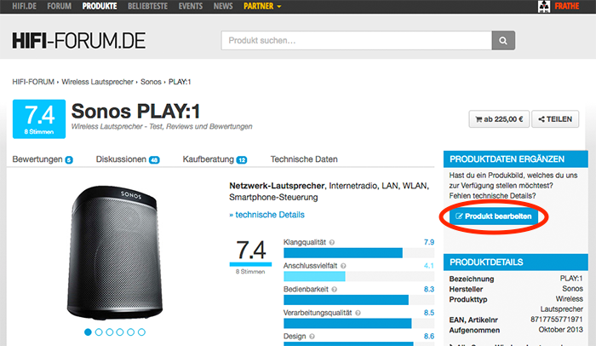Click the Klangqualität rating bar
The height and width of the screenshot is (346, 596).
[x=342, y=253]
